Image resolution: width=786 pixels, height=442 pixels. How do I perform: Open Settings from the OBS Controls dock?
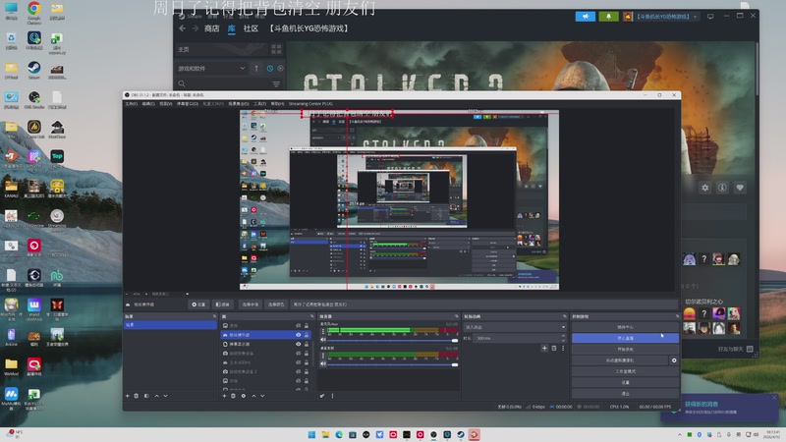click(625, 382)
